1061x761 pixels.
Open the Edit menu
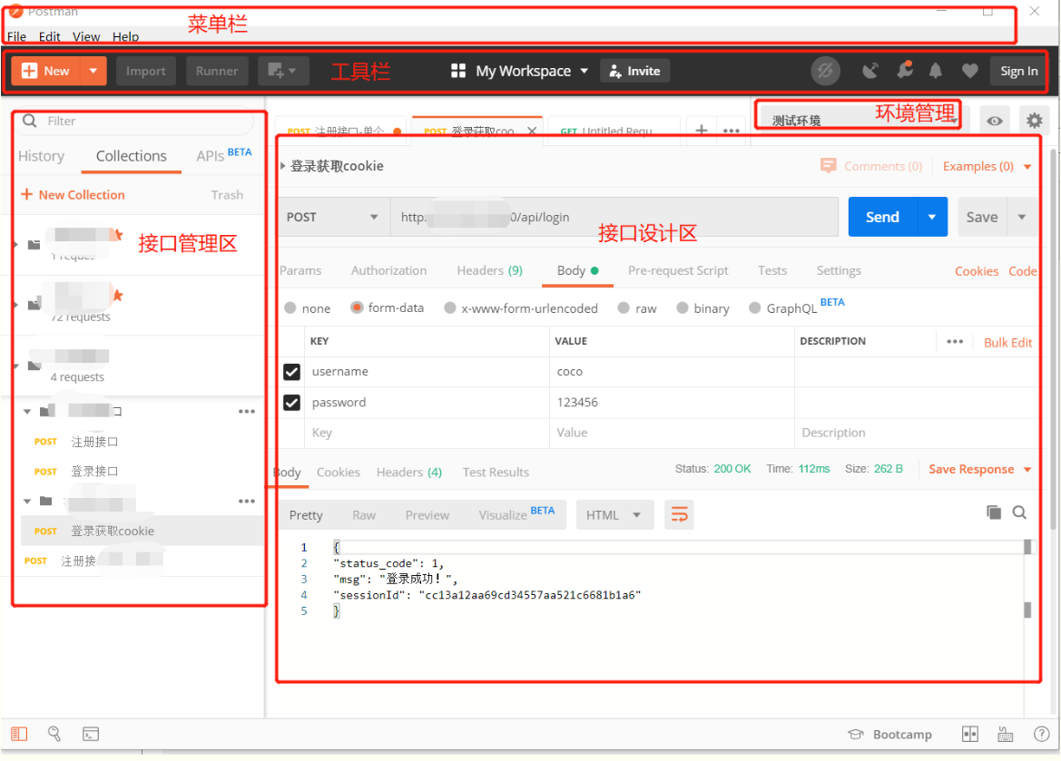pos(49,36)
